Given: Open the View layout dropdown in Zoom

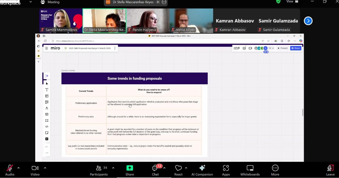Looking at the screenshot, I should pyautogui.click(x=292, y=2).
